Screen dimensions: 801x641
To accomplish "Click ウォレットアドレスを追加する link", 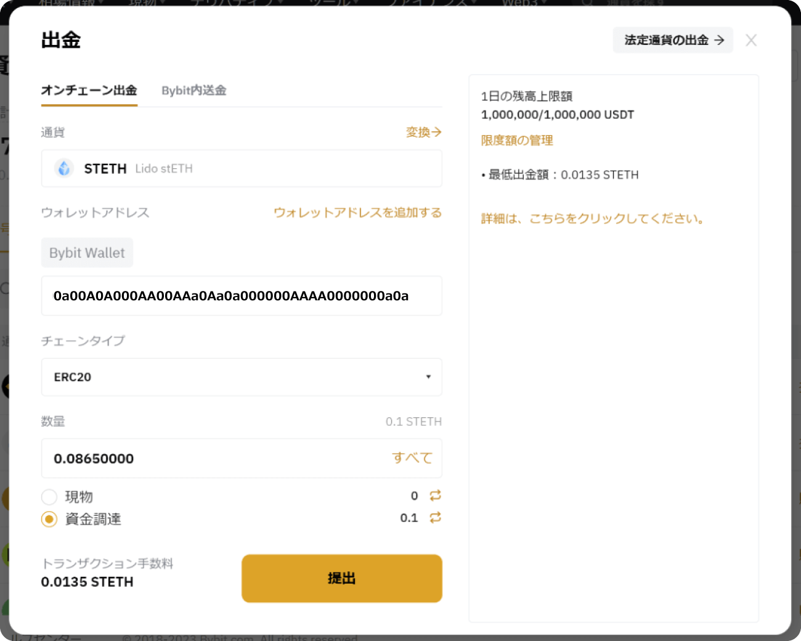I will point(357,213).
